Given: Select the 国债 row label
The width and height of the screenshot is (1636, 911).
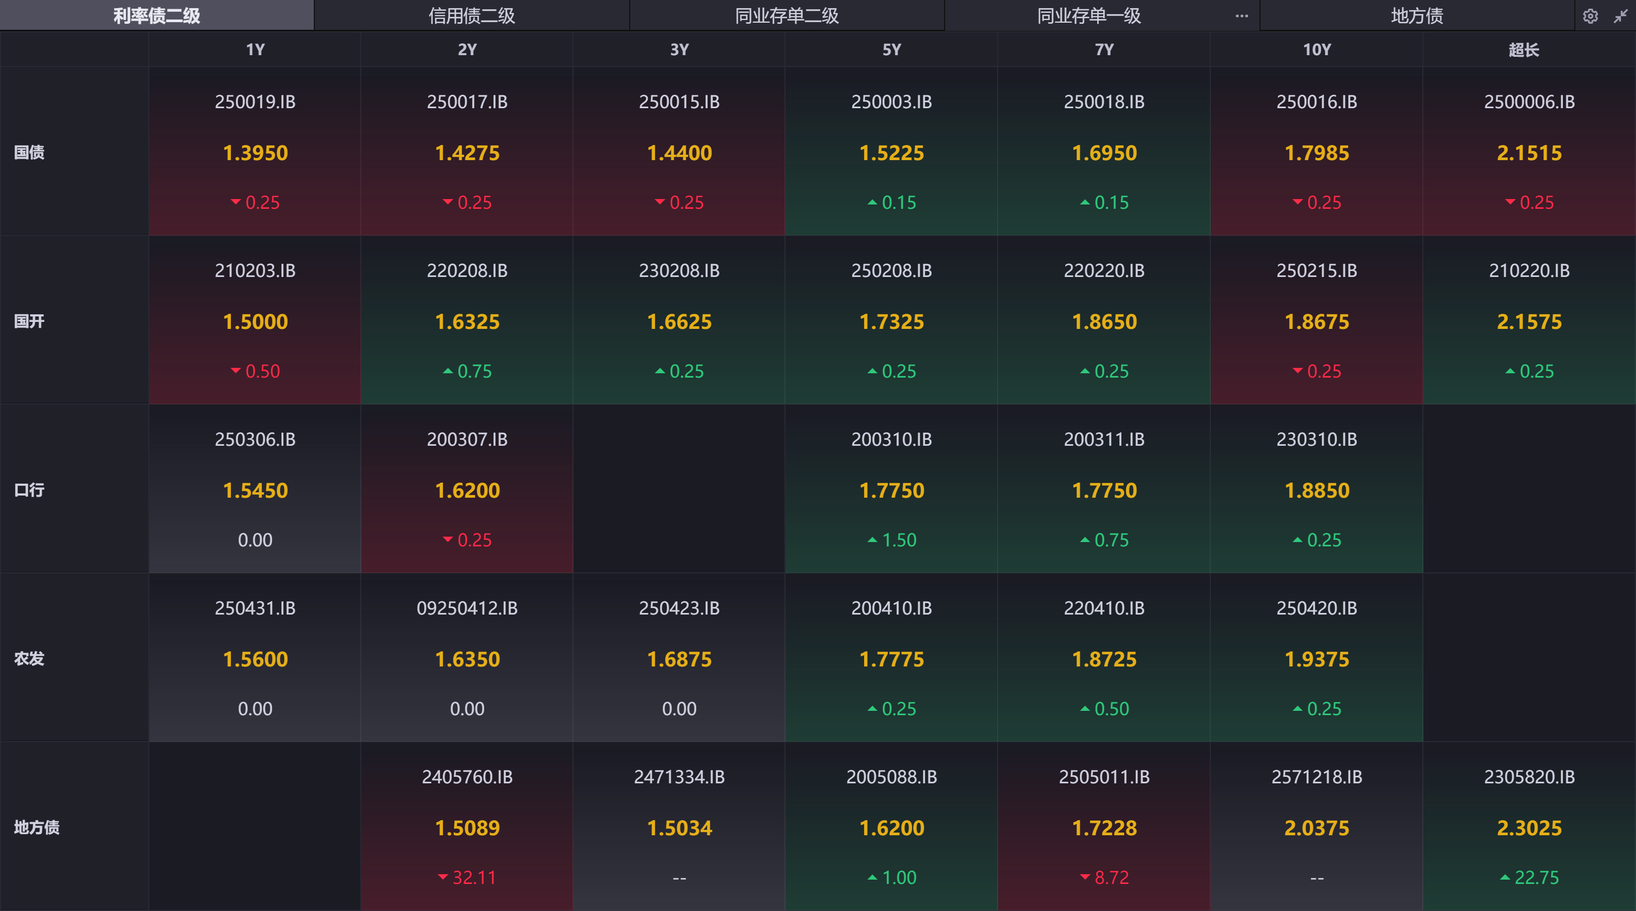Looking at the screenshot, I should 29,153.
